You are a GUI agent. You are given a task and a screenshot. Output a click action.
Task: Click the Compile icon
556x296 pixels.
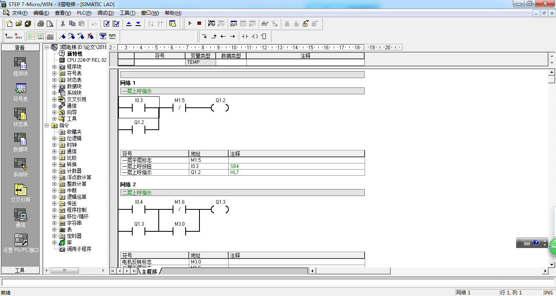pos(107,24)
